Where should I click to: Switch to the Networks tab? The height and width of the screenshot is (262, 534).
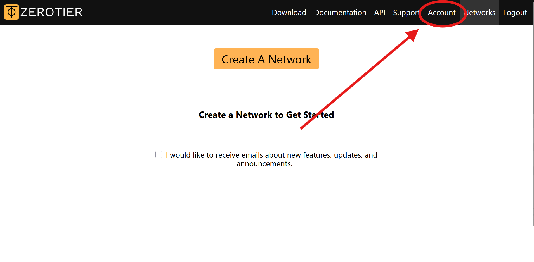(479, 13)
